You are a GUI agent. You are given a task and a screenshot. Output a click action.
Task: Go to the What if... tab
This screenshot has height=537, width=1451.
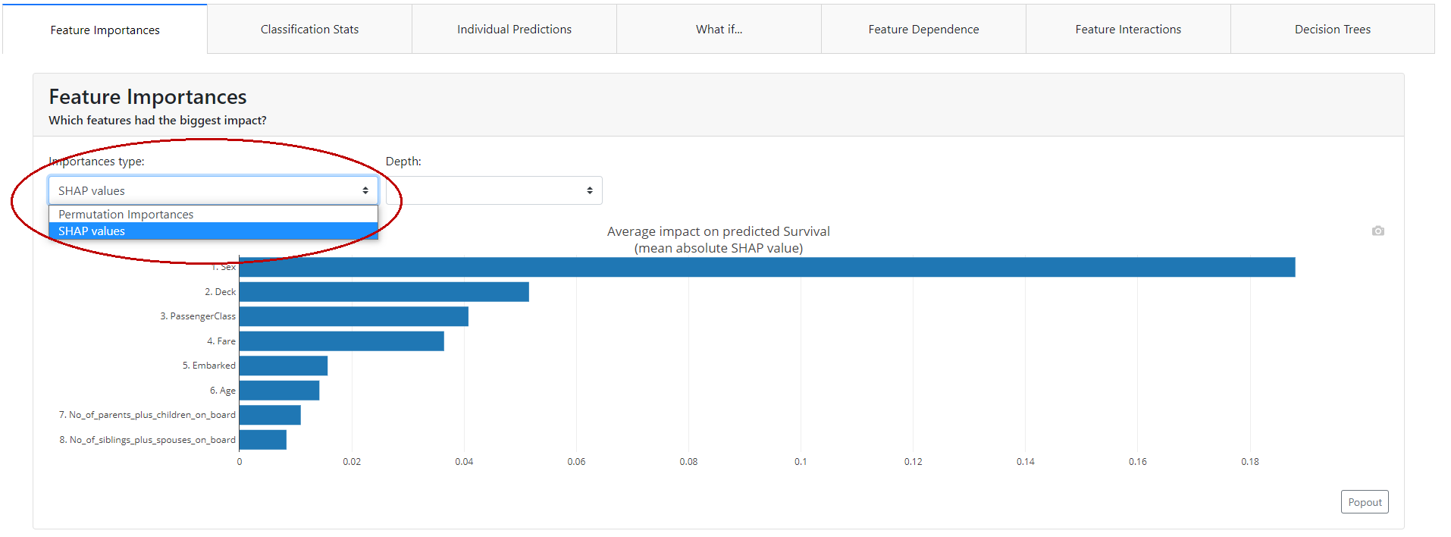[x=719, y=30]
